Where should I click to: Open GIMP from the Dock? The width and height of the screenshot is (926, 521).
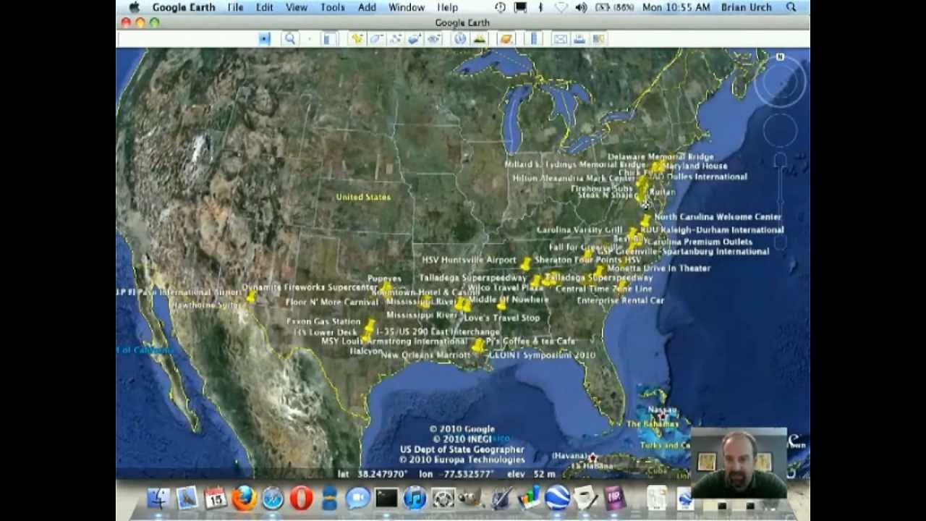(472, 498)
